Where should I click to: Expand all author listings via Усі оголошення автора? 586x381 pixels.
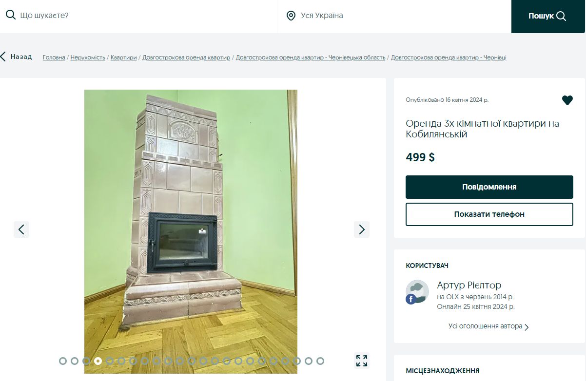[488, 326]
